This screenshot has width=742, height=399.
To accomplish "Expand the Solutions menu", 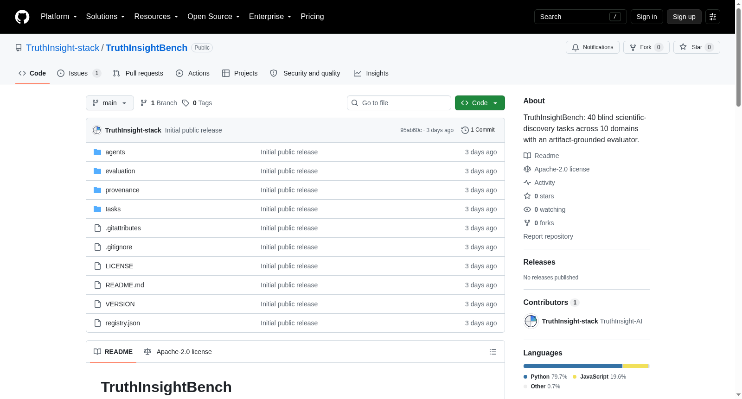I will click(105, 17).
